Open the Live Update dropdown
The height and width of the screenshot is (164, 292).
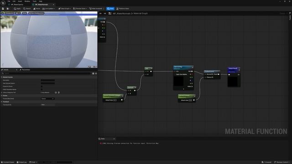(x=48, y=9)
